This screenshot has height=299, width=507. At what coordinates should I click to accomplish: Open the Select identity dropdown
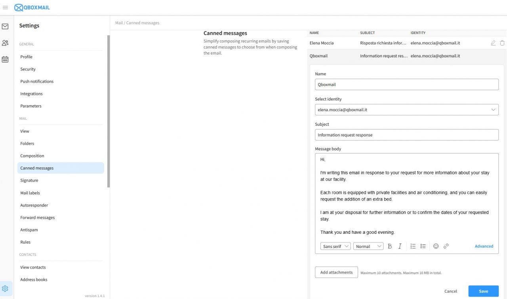[x=407, y=110]
